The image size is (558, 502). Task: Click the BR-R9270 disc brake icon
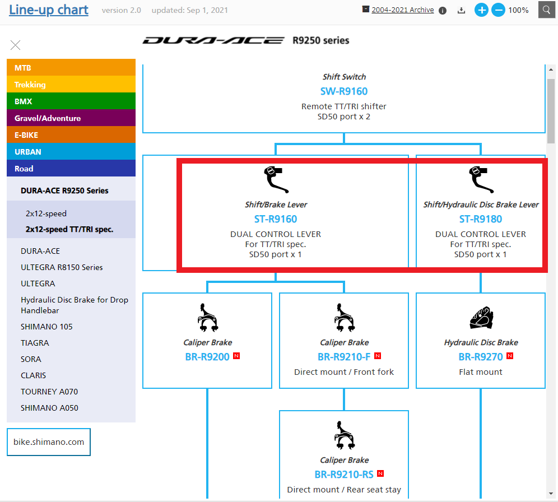tap(481, 317)
